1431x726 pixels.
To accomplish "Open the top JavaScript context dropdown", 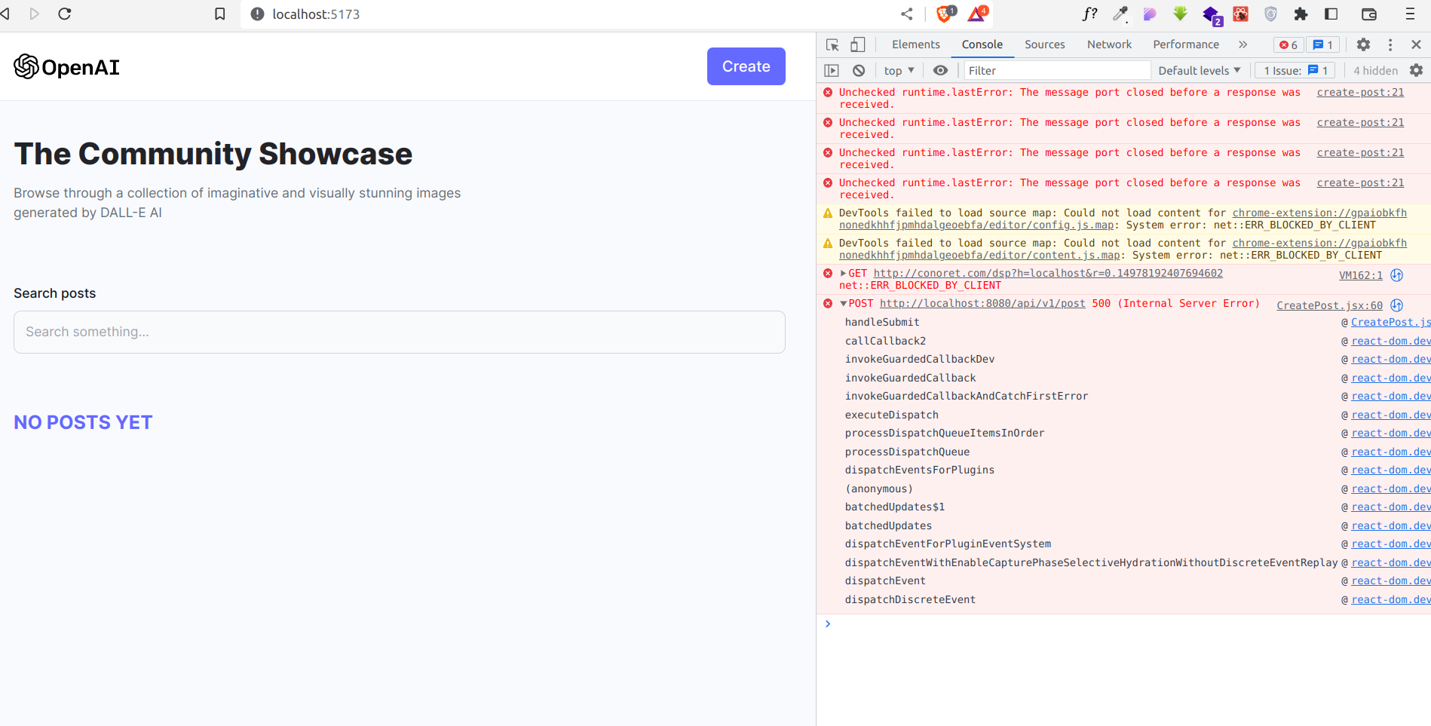I will (x=899, y=70).
